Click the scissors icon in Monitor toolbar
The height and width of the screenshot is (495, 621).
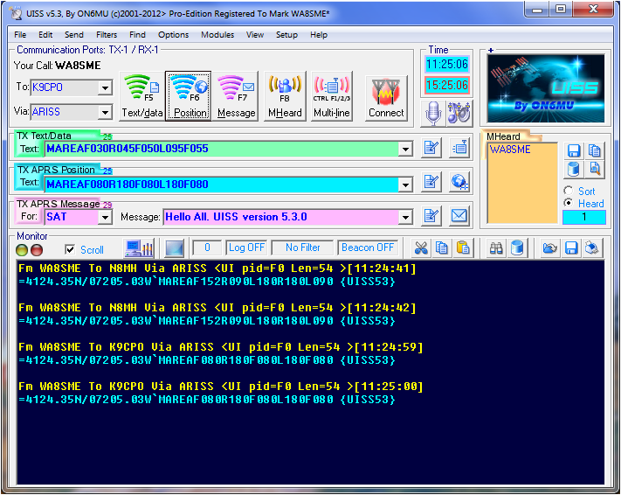point(421,248)
